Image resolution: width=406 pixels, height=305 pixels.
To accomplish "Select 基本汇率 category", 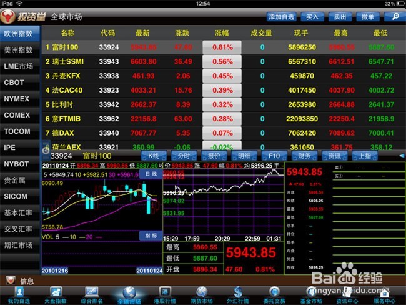I will click(20, 212).
